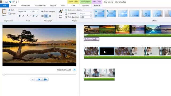Open the Text duration dropdown
Screen dimensions: 171x96
click(x=90, y=17)
